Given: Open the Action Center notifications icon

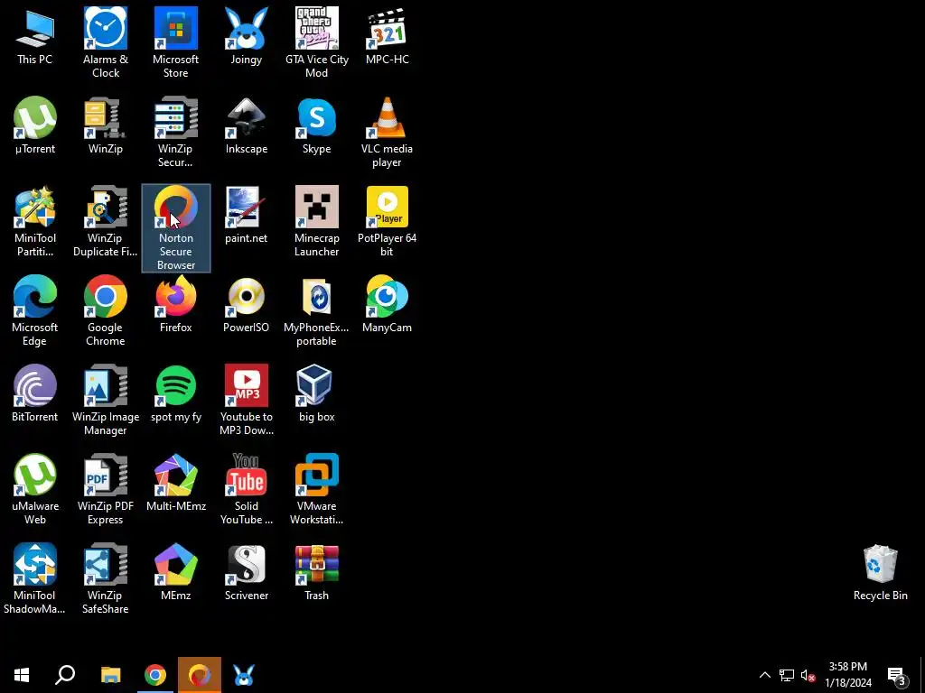Looking at the screenshot, I should (897, 675).
